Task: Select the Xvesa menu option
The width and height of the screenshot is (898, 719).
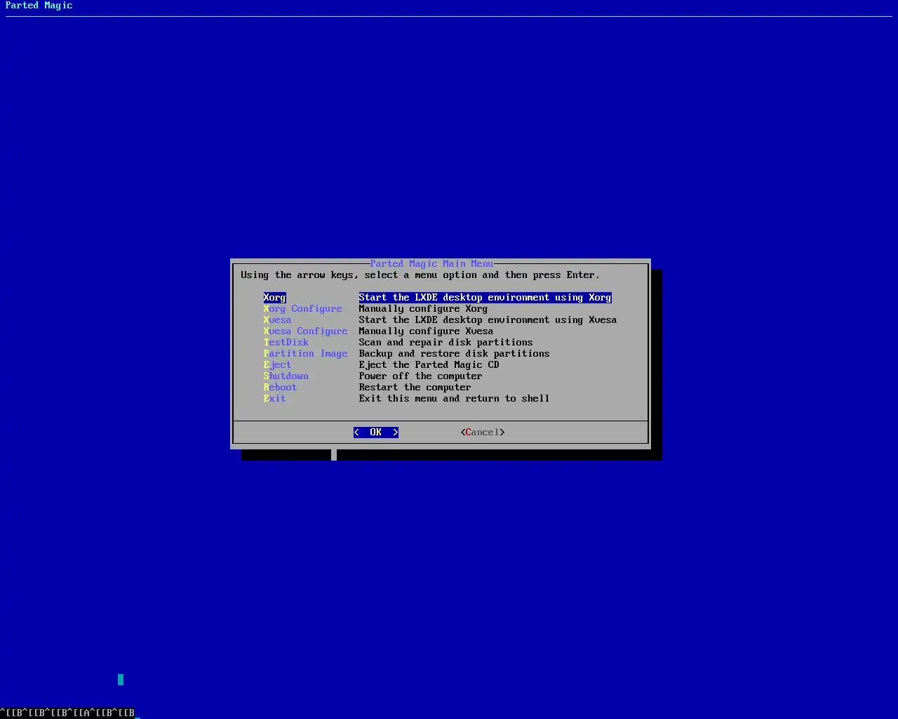Action: (x=277, y=320)
